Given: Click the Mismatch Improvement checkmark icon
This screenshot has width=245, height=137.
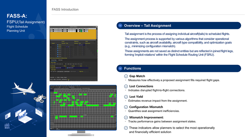Looking at the screenshot, I should (x=126, y=117).
